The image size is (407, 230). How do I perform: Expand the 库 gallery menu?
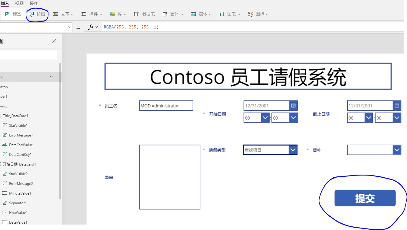tap(118, 14)
